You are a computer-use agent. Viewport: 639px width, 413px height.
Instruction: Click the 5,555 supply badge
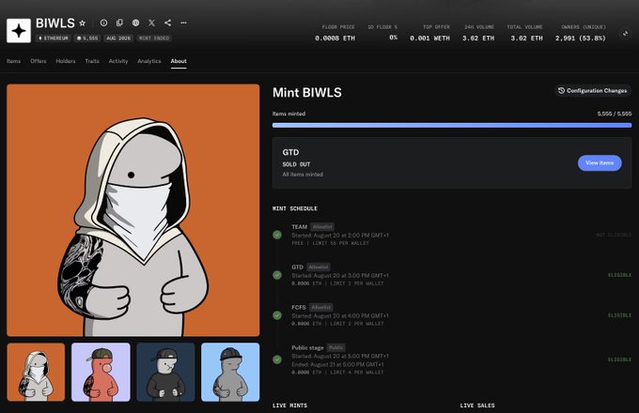click(87, 38)
